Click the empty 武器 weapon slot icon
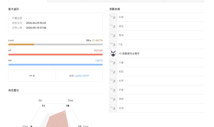 click(113, 17)
